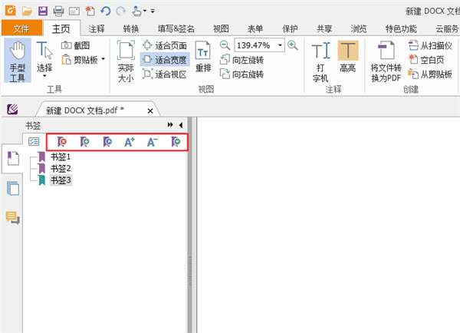460x333 pixels.
Task: Open the 特色功能 features tab
Action: coord(401,28)
